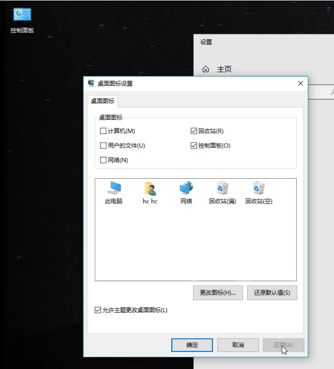Confirm with the 确定 button
Screen dimensions: 334x369
pyautogui.click(x=192, y=345)
